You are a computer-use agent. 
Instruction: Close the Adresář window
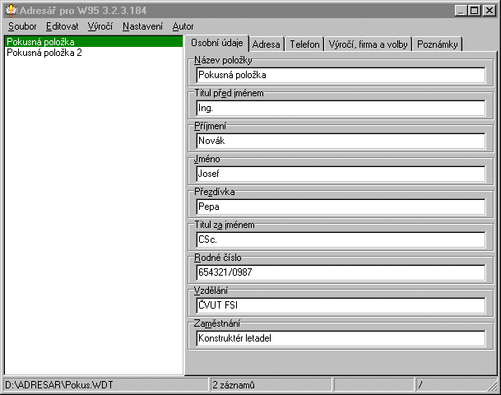pyautogui.click(x=489, y=11)
